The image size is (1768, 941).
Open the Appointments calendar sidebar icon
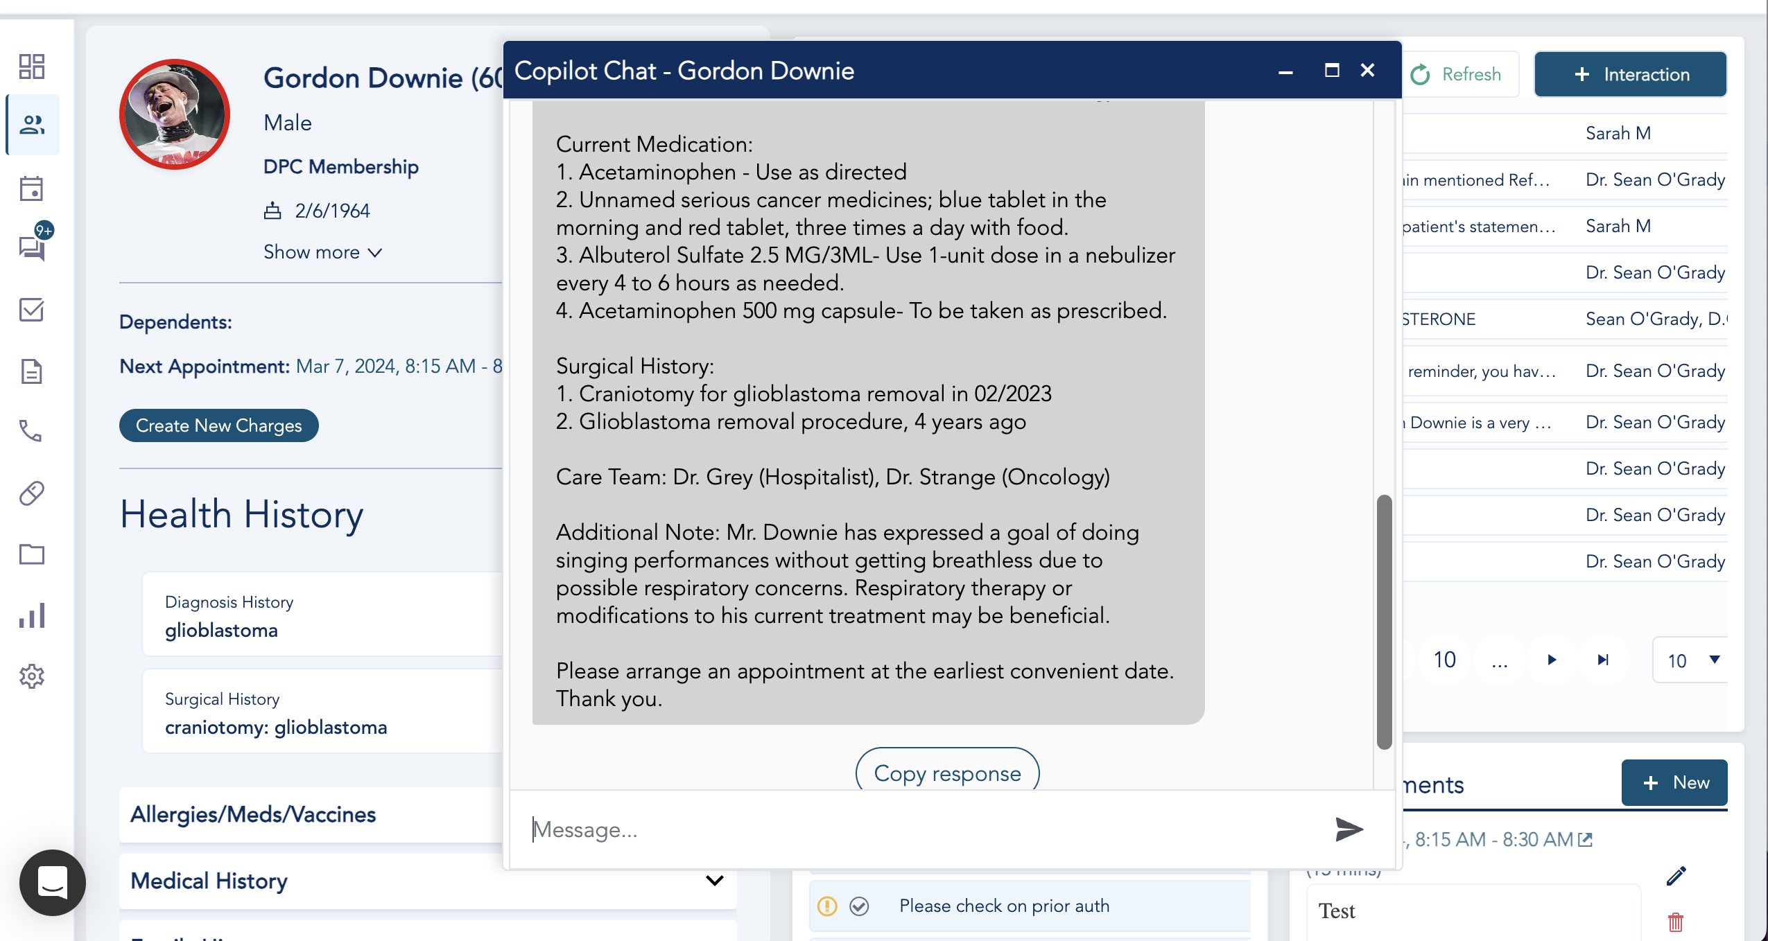[x=32, y=188]
